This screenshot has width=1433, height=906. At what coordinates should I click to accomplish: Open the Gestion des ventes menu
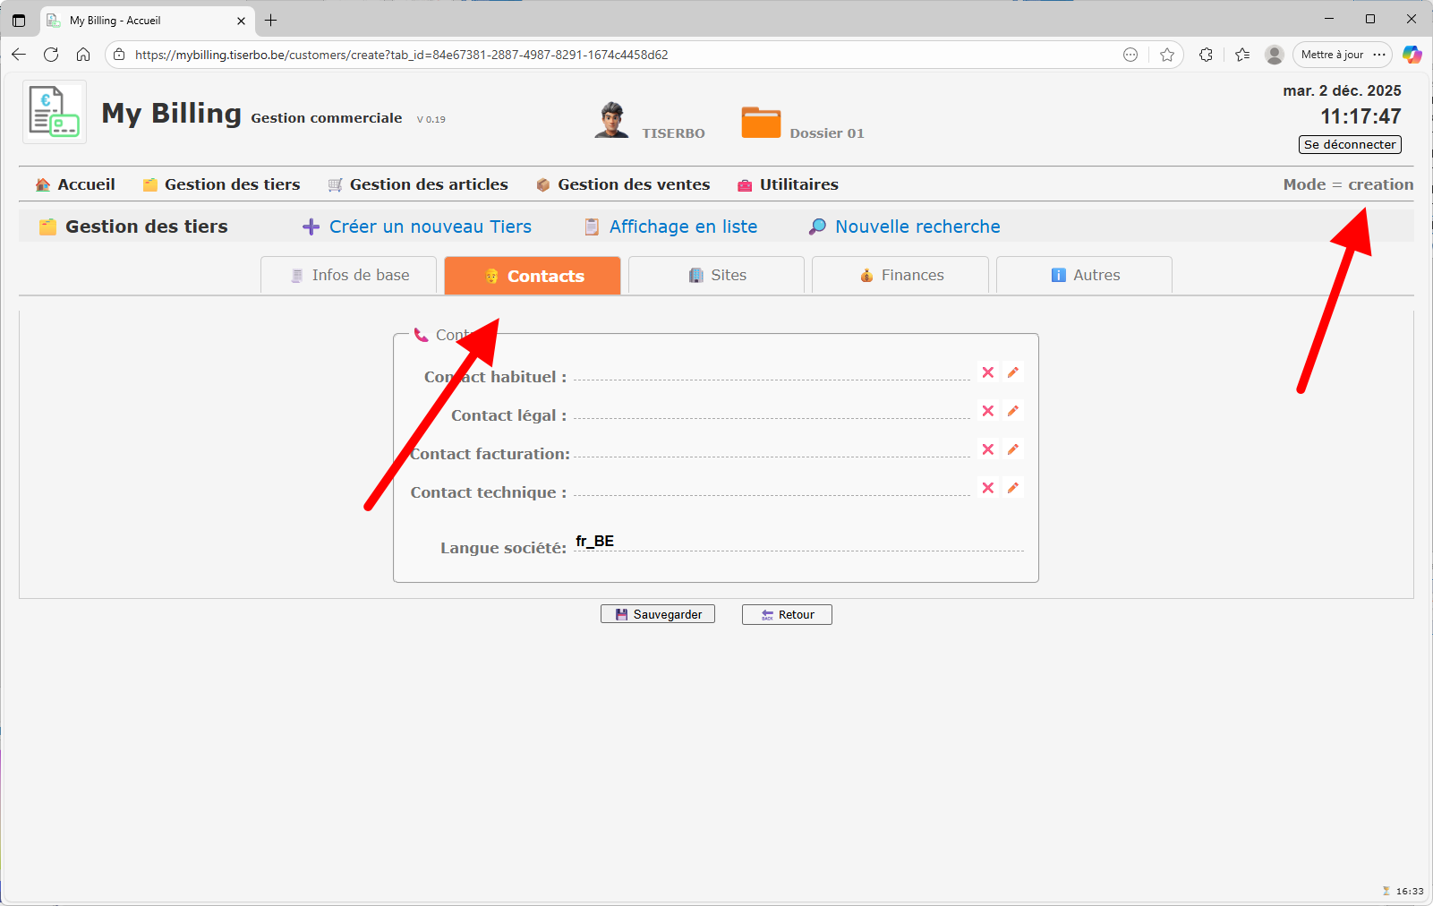tap(623, 184)
